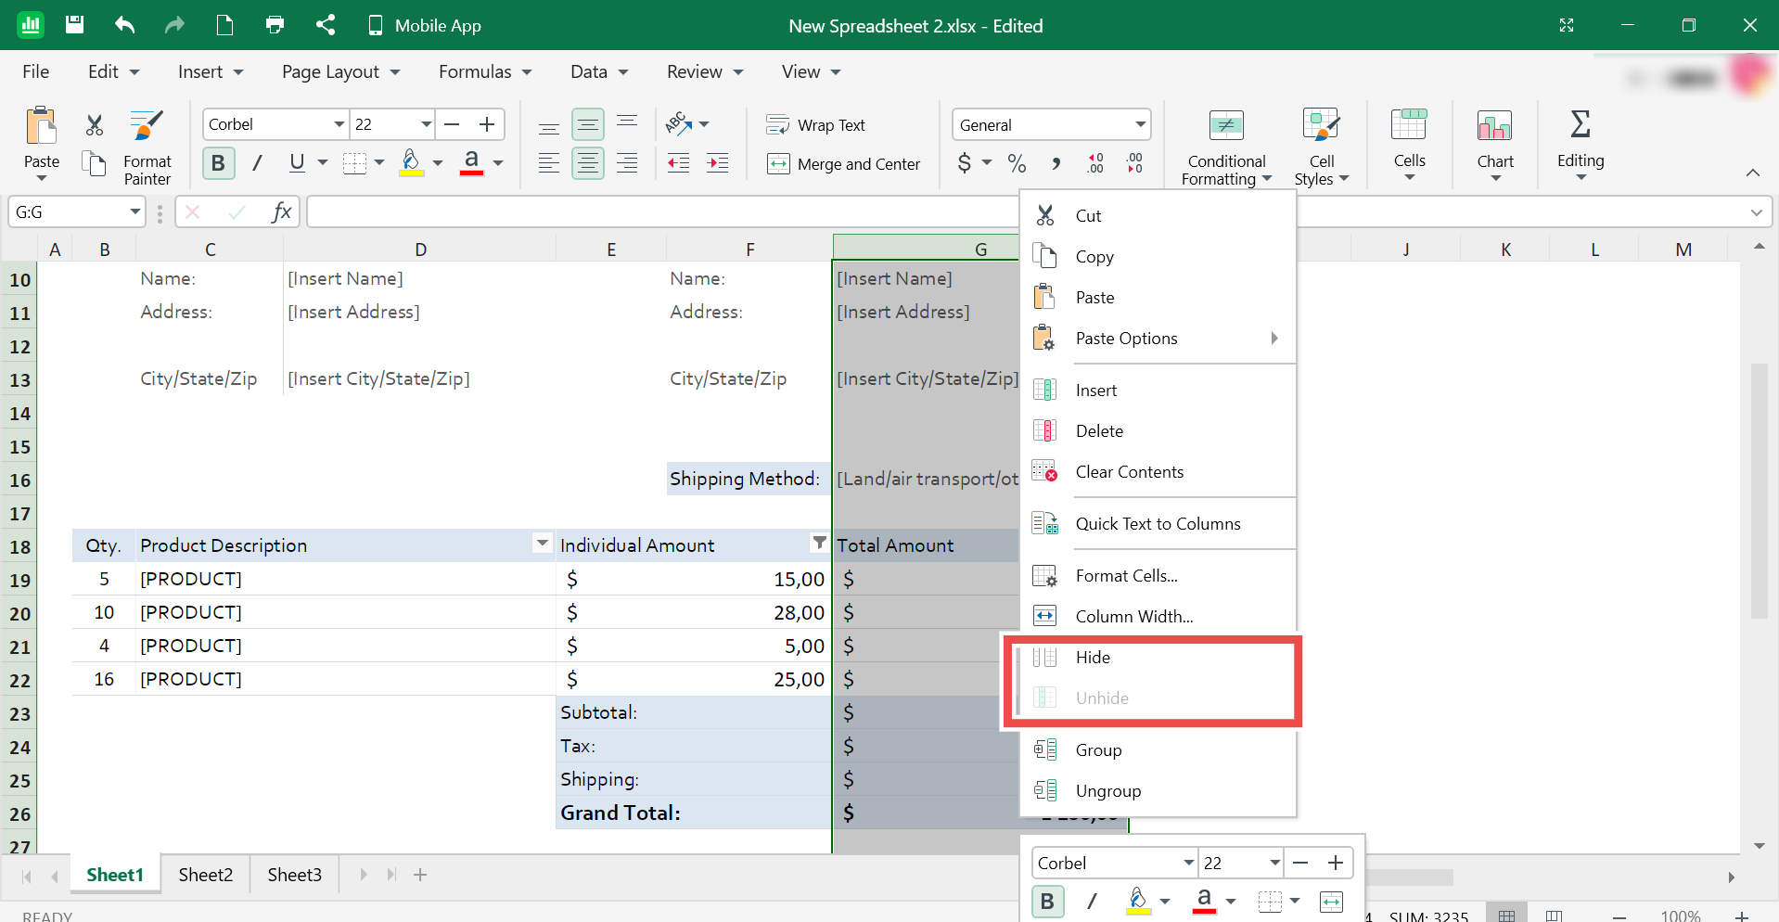Click Format Cells in context menu
Viewport: 1779px width, 922px height.
tap(1158, 576)
